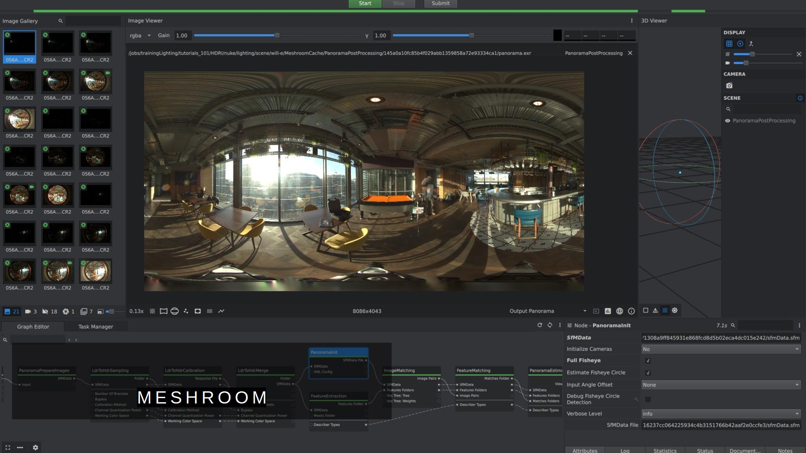This screenshot has height=453, width=806.
Task: Hide PanoramaPostProcessing with the eye icon
Action: (x=727, y=121)
